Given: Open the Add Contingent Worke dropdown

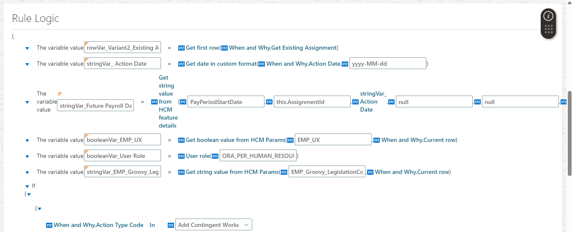Looking at the screenshot, I should (214, 225).
